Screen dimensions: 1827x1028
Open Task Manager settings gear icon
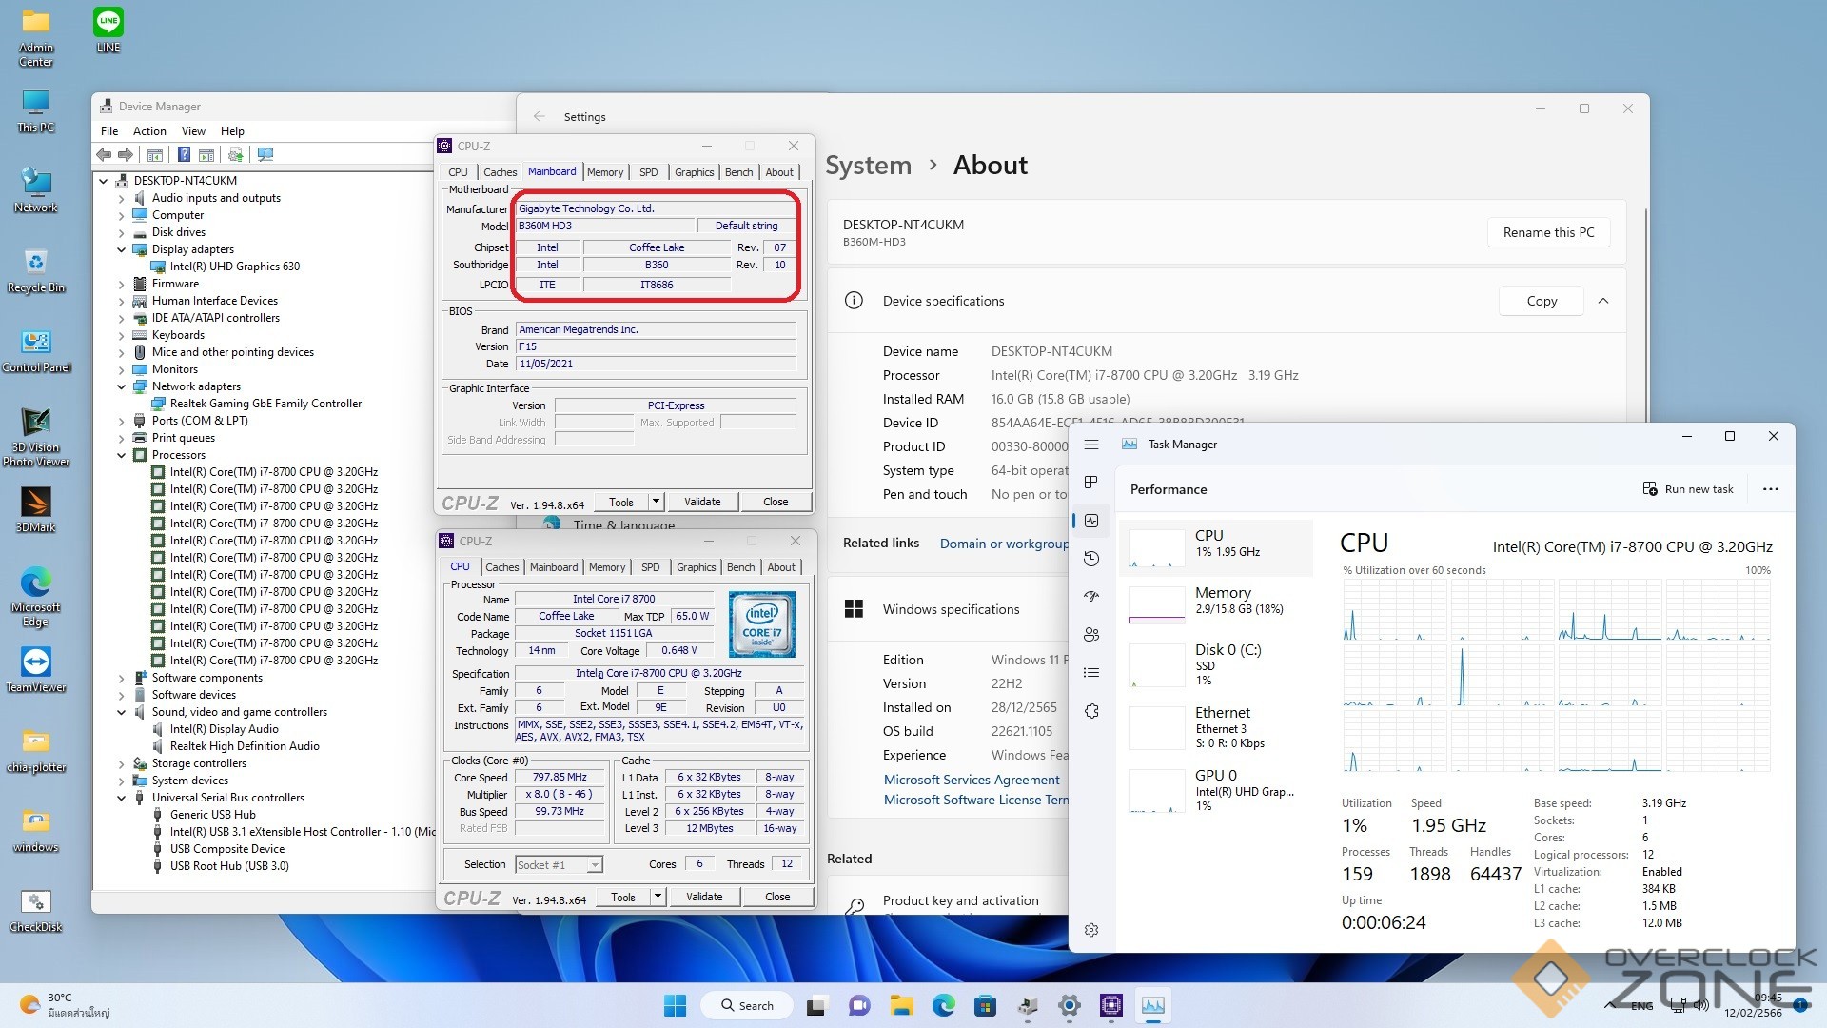pyautogui.click(x=1091, y=930)
